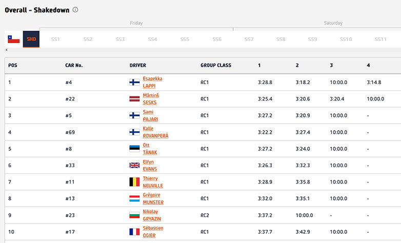Screen dimensions: 401x243
Task: Click the Finland flag next to Esapekka Lappi
Action: click(x=134, y=82)
